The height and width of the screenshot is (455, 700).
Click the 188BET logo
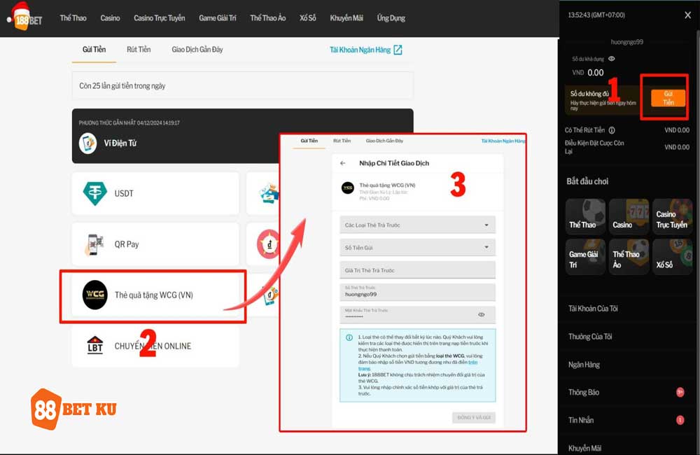(x=25, y=17)
